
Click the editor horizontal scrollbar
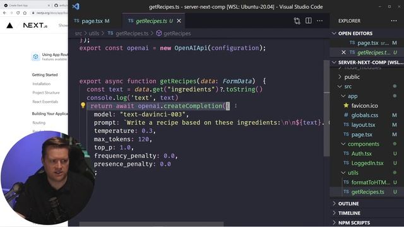pos(151,224)
